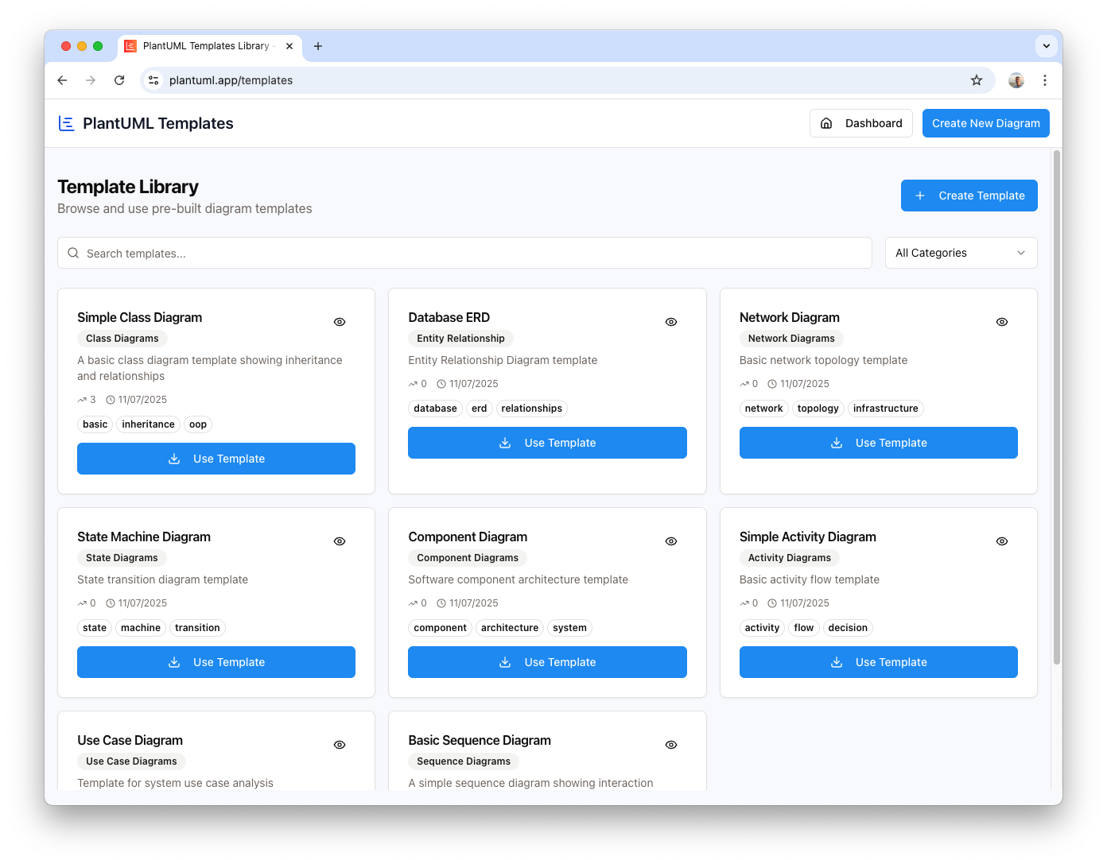Reload the page with refresh icon
The height and width of the screenshot is (864, 1107).
[x=119, y=80]
